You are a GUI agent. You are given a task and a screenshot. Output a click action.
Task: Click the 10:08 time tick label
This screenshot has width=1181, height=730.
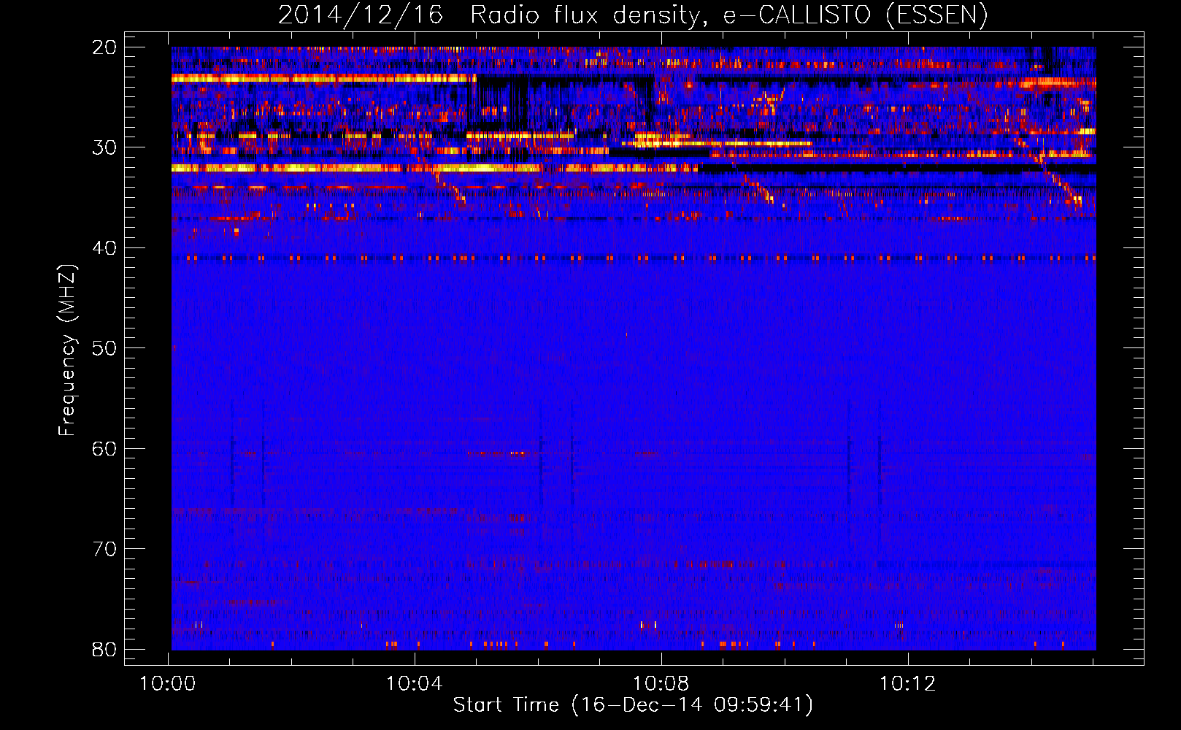pos(661,684)
